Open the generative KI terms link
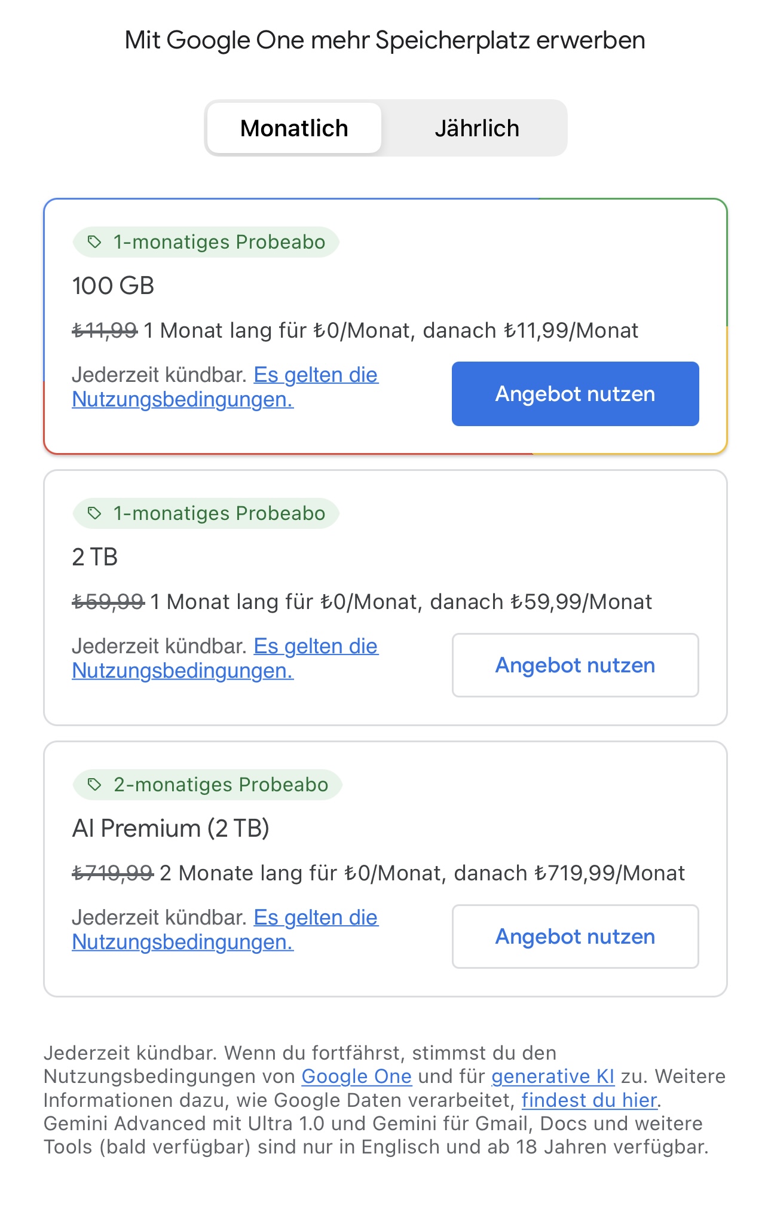This screenshot has height=1224, width=771. point(552,1076)
